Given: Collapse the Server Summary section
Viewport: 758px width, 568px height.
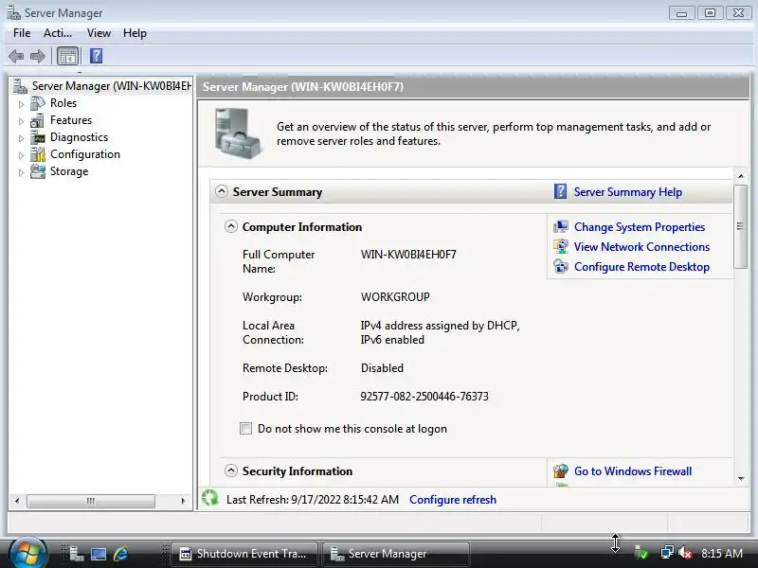Looking at the screenshot, I should point(222,191).
